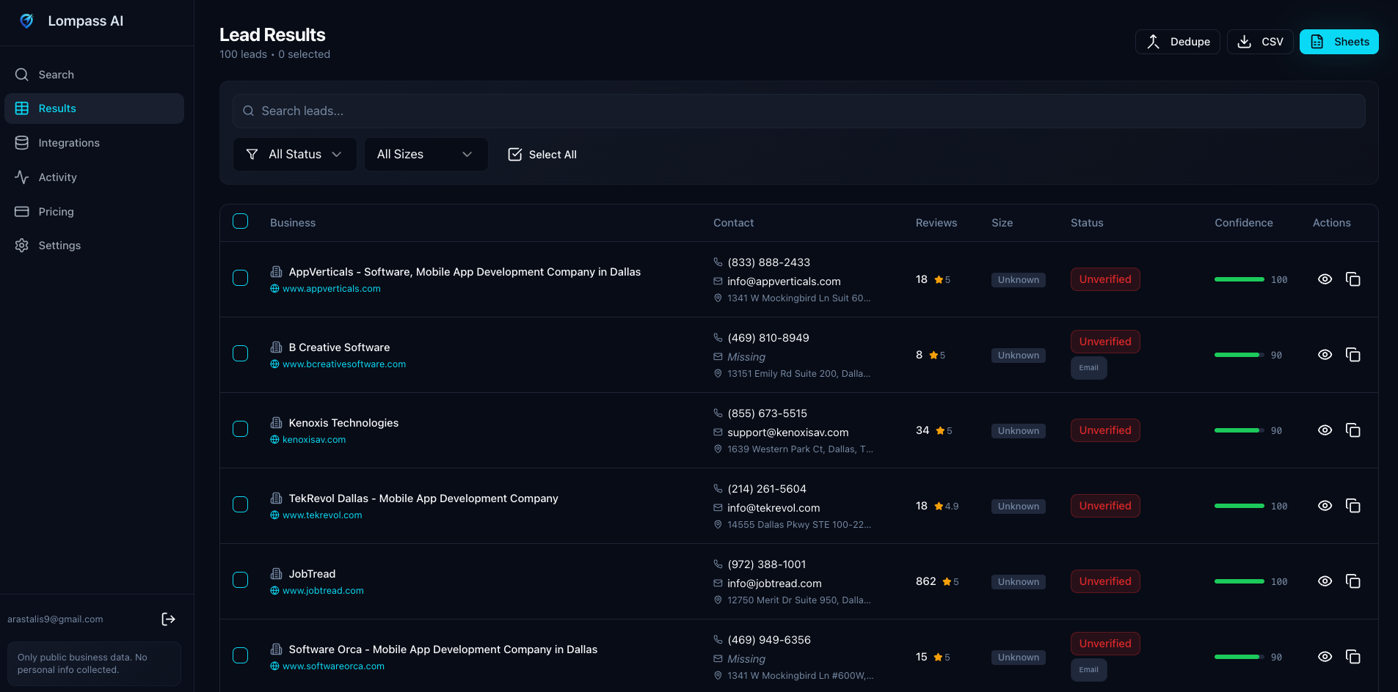The image size is (1398, 692).
Task: Check the JobTread row checkbox
Action: point(240,580)
